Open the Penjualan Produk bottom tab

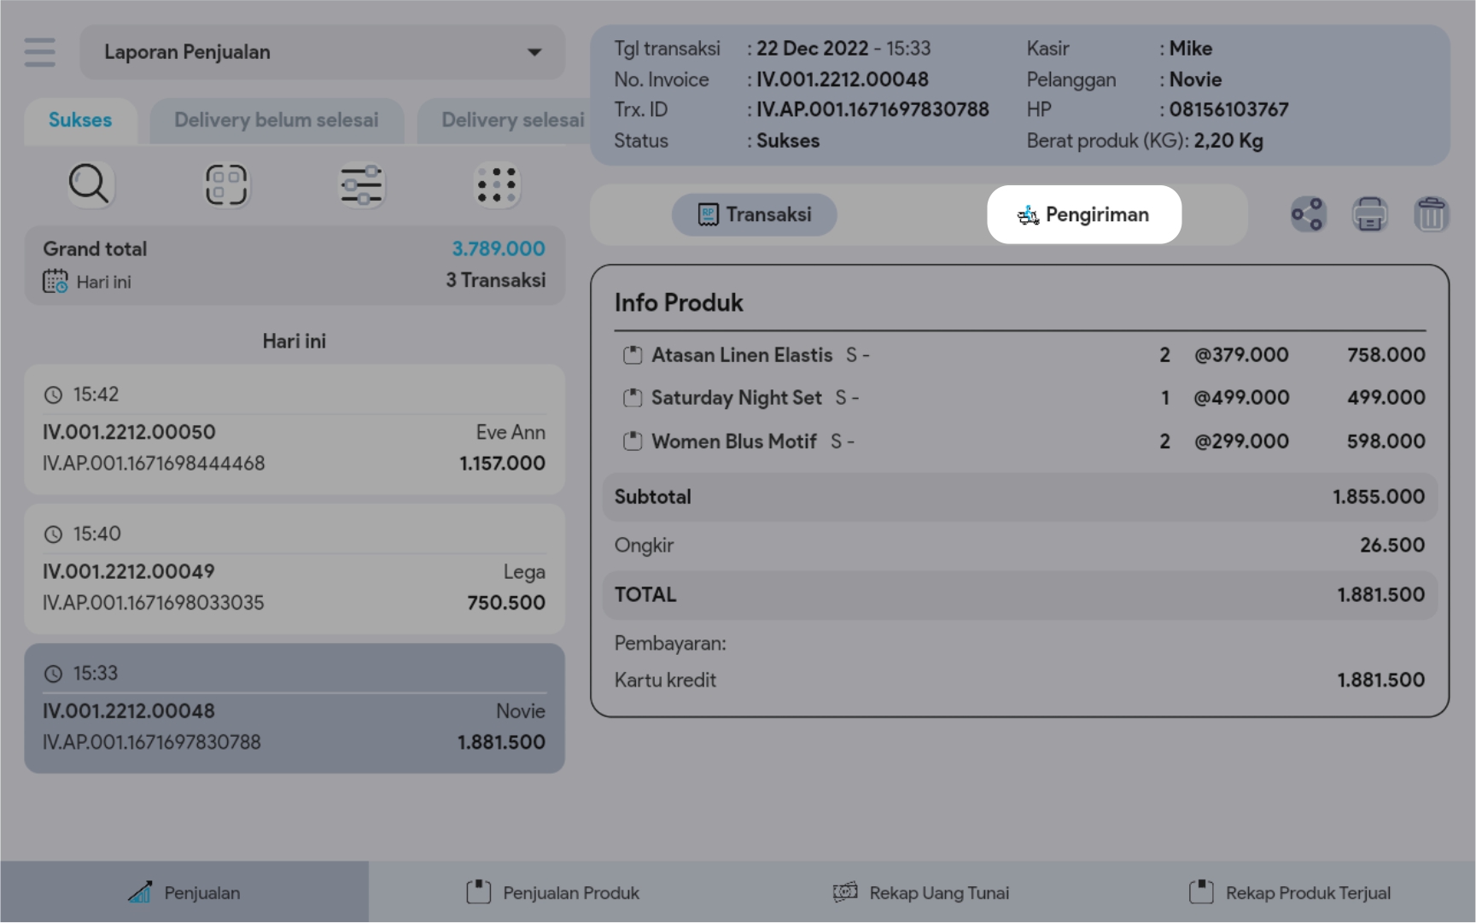click(553, 892)
